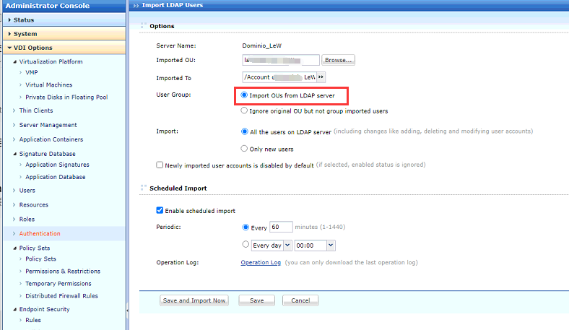Click the Imported To picker arrow icon
569x330 pixels.
(x=321, y=77)
